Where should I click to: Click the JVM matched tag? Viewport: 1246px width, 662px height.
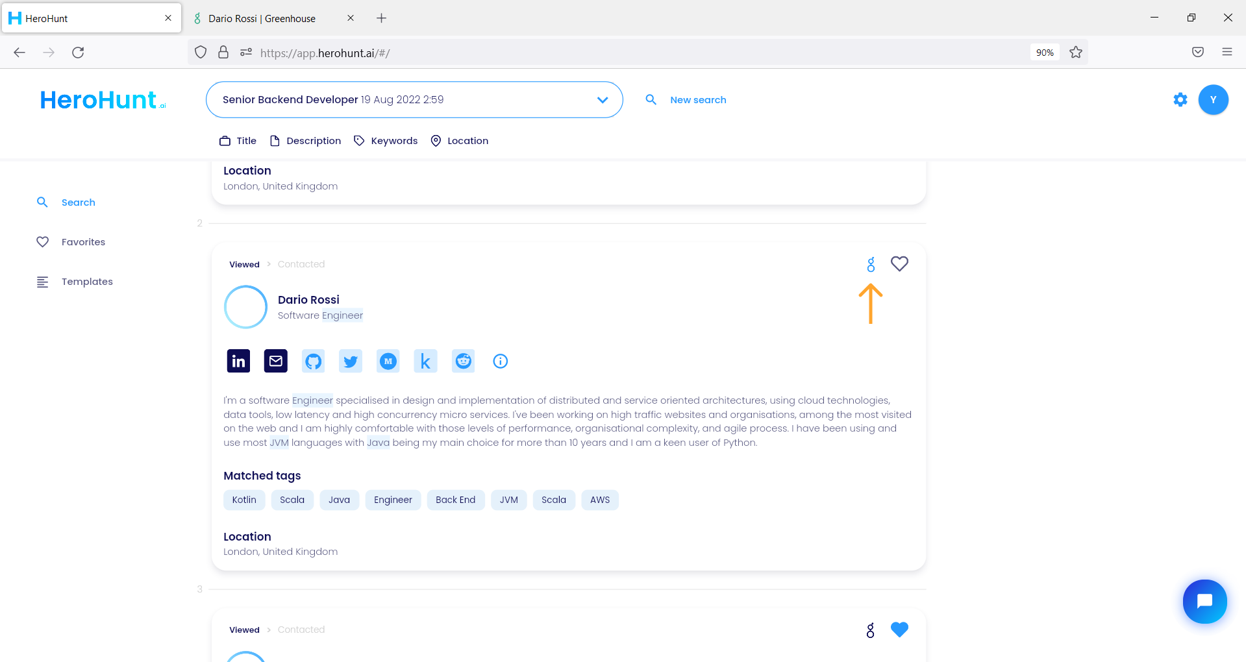click(x=508, y=500)
